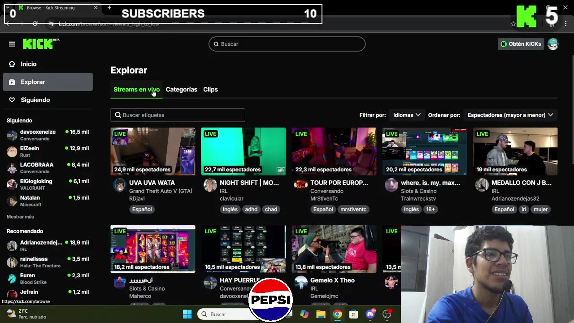
Task: Open davooxeneize channel avatar in sidebar
Action: pos(12,135)
